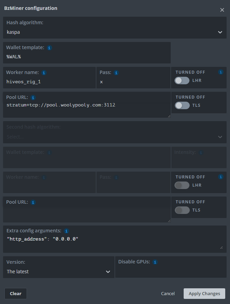Turn on TLS for the woolypooly pool

[182, 105]
